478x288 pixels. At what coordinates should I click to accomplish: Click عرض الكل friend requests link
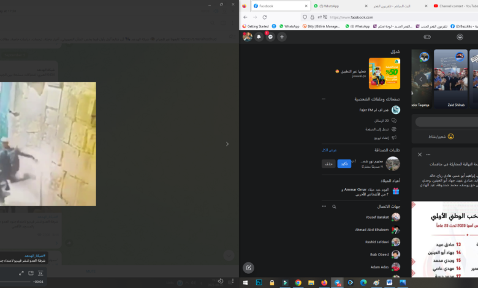click(x=329, y=150)
